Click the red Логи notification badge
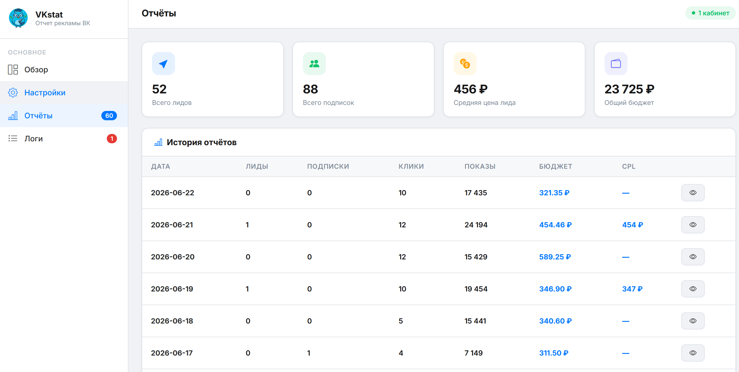Viewport: 739px width, 372px height. click(x=111, y=139)
